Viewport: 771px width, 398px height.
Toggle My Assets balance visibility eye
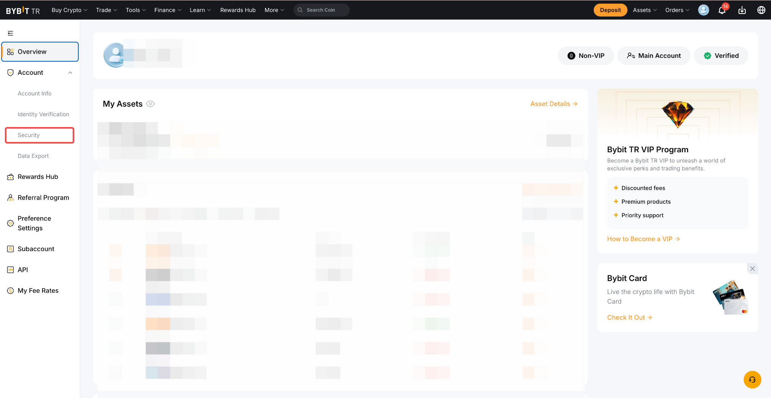tap(150, 104)
